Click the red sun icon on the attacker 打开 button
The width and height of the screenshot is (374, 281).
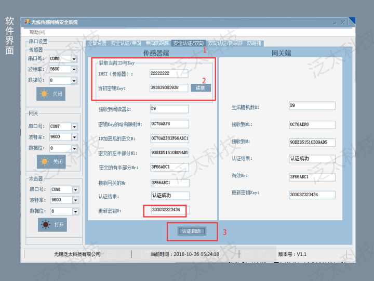[x=45, y=224]
